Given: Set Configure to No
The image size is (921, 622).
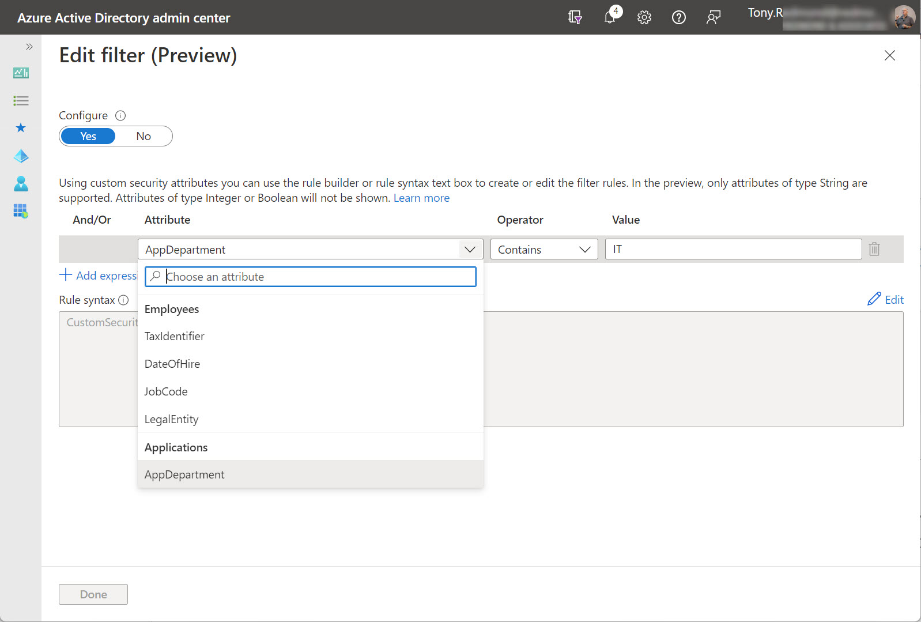Looking at the screenshot, I should [x=144, y=136].
